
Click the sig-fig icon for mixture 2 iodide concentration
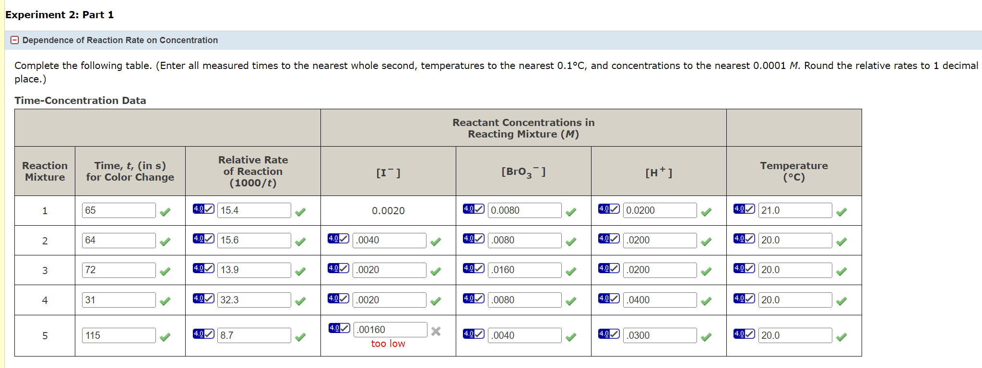338,239
